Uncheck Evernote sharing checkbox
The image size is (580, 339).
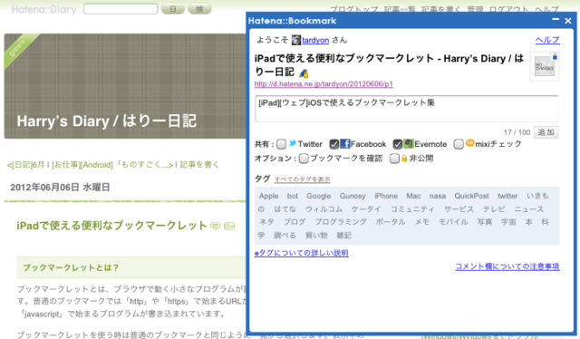(398, 144)
